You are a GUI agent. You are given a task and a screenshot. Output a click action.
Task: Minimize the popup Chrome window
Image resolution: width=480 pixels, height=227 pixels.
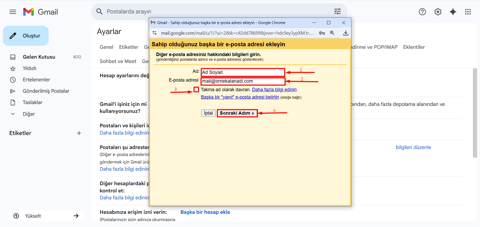[x=314, y=23]
